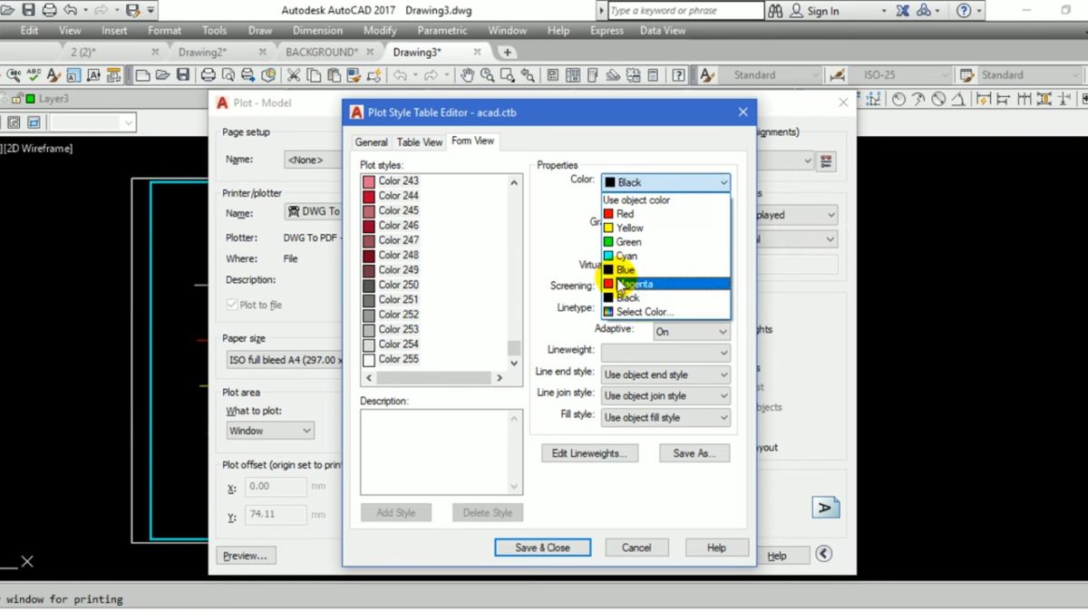Click the Undo arrow in the quick access toolbar
This screenshot has width=1088, height=612.
tap(69, 11)
